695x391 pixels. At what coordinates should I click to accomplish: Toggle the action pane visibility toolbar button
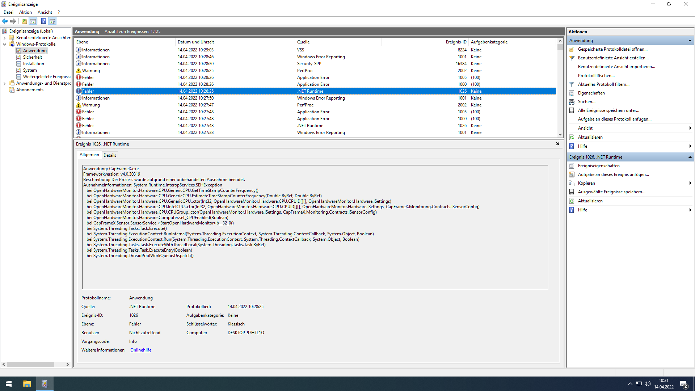click(52, 21)
